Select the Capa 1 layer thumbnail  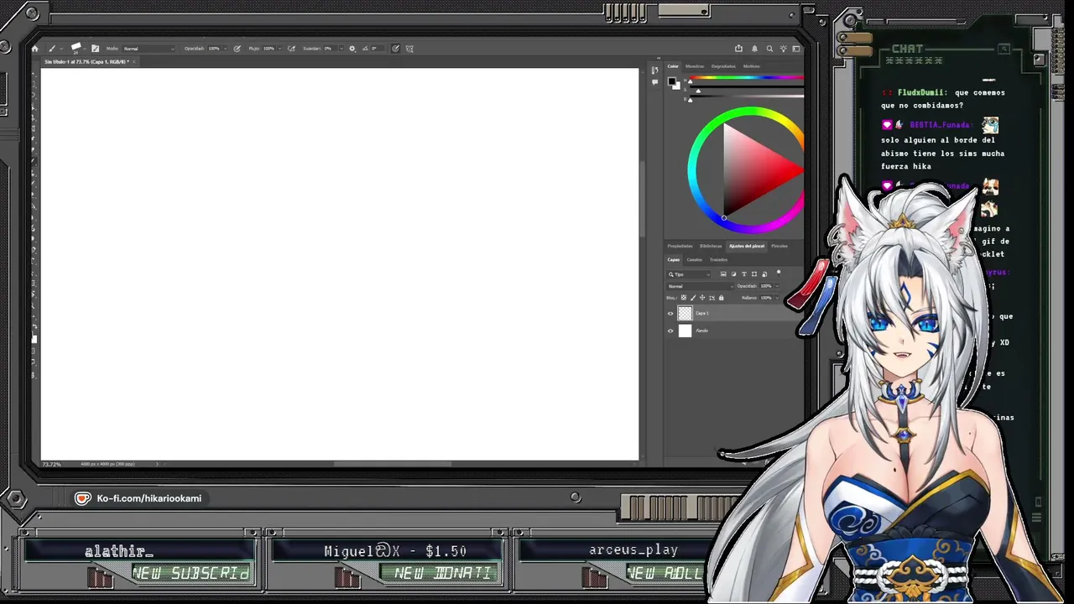pyautogui.click(x=685, y=313)
